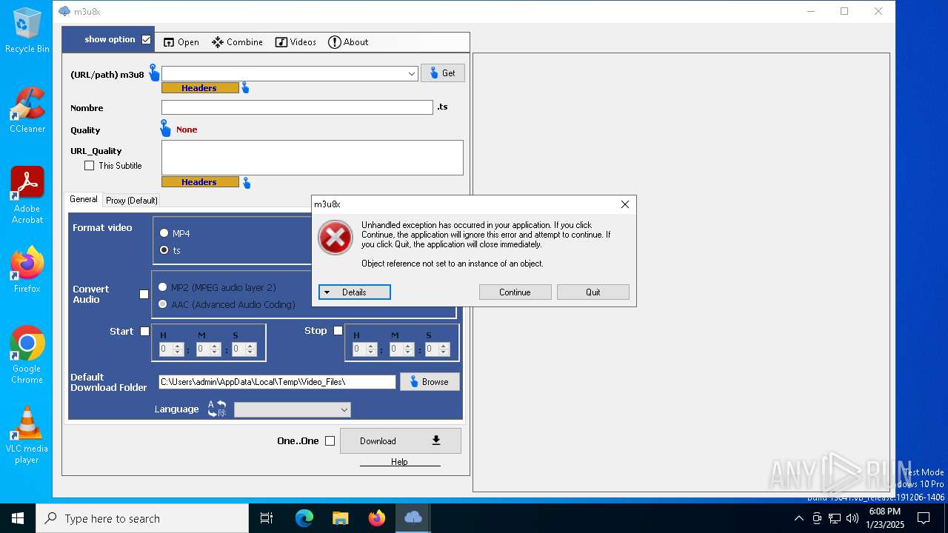This screenshot has height=533, width=948.
Task: Launch Firefox from taskbar
Action: [377, 518]
